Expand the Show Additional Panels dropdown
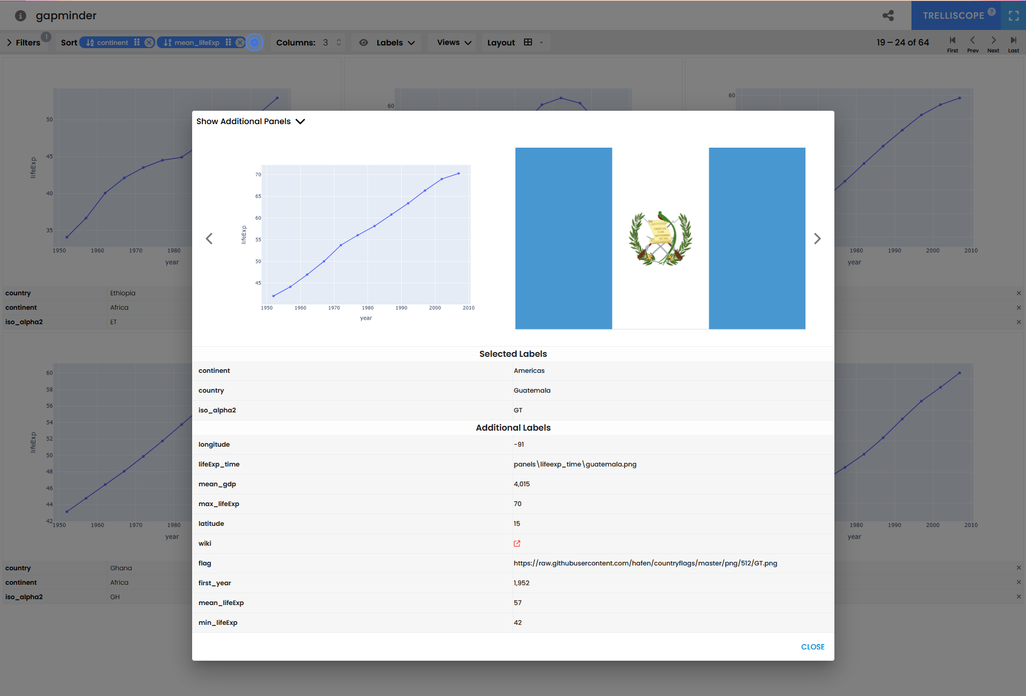The width and height of the screenshot is (1026, 696). (300, 121)
